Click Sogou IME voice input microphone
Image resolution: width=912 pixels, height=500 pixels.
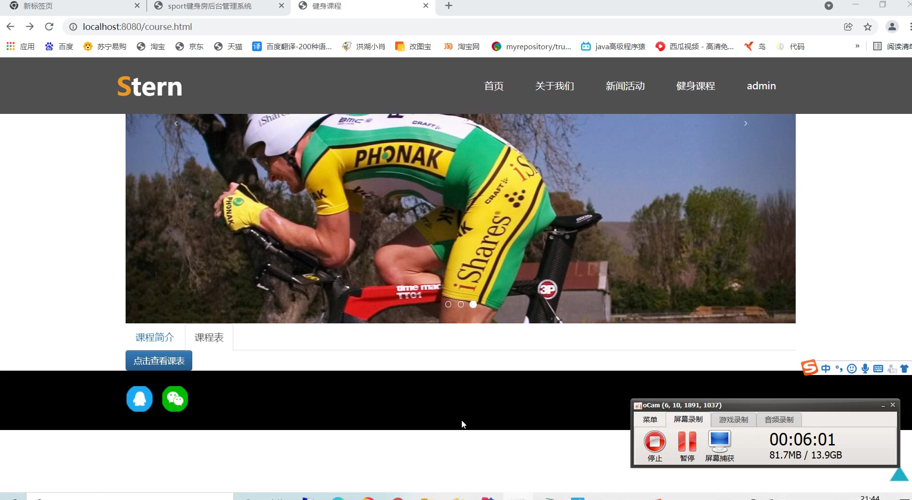[865, 369]
